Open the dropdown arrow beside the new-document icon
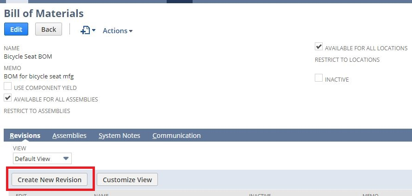Viewport: 412px width, 196px height. coord(94,31)
